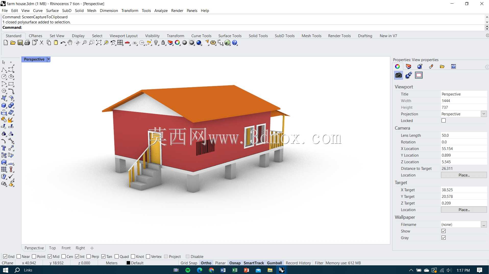Image resolution: width=489 pixels, height=274 pixels.
Task: Expand the Projection dropdown
Action: coord(484,114)
